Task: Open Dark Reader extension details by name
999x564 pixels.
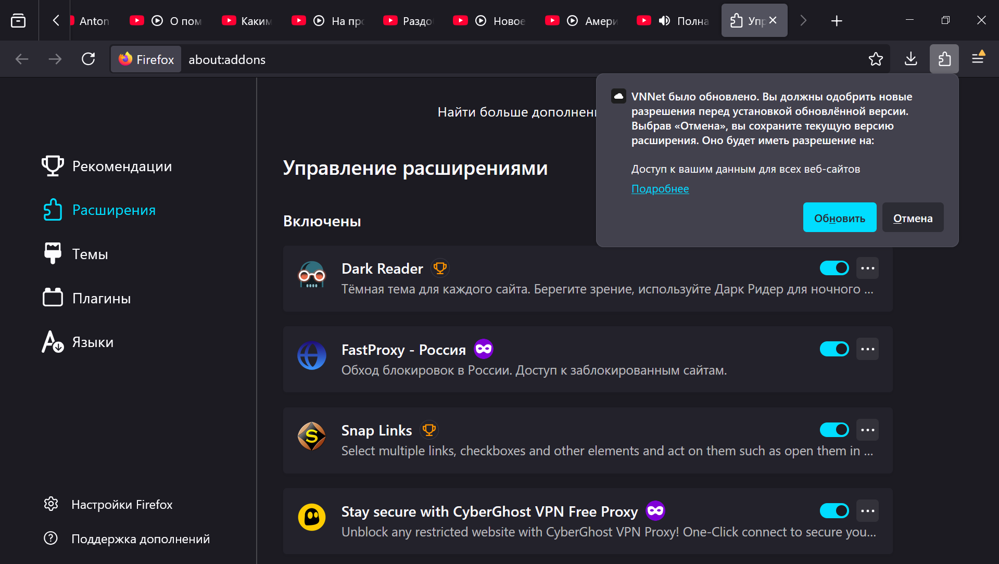Action: [x=382, y=268]
